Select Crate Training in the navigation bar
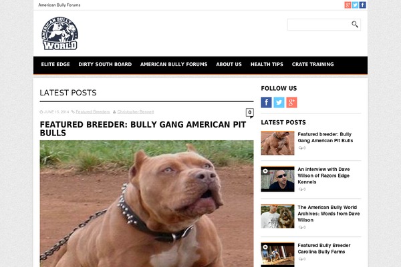Screen dimensions: 401x267 (x=313, y=64)
